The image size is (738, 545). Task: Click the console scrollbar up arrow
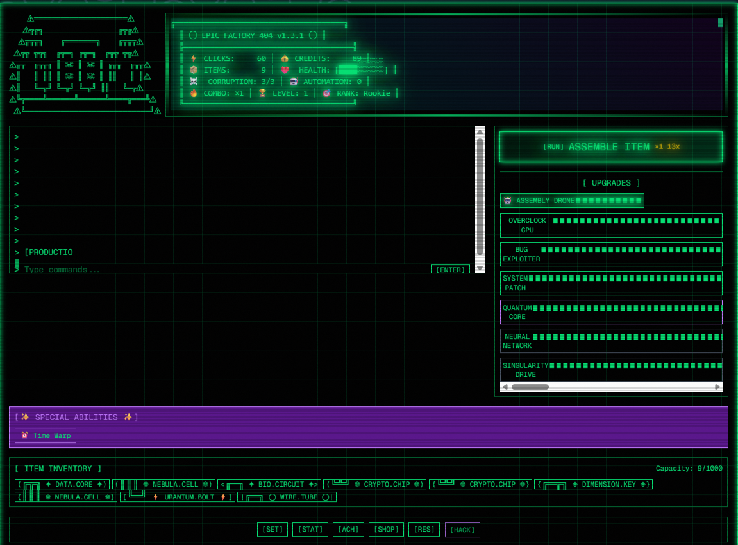click(480, 132)
